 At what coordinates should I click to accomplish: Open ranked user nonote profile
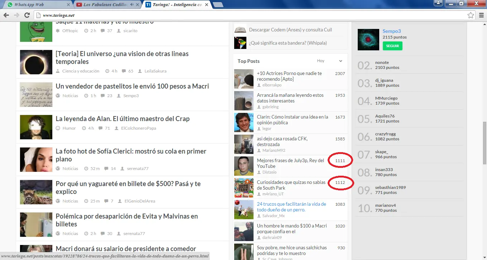click(x=382, y=62)
